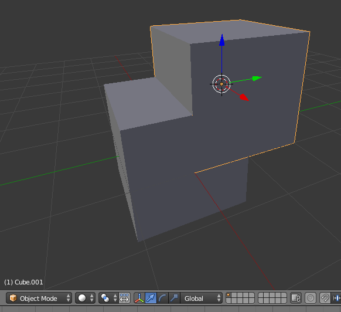
Task: Select the translate manipulator arrow icon
Action: [x=151, y=298]
